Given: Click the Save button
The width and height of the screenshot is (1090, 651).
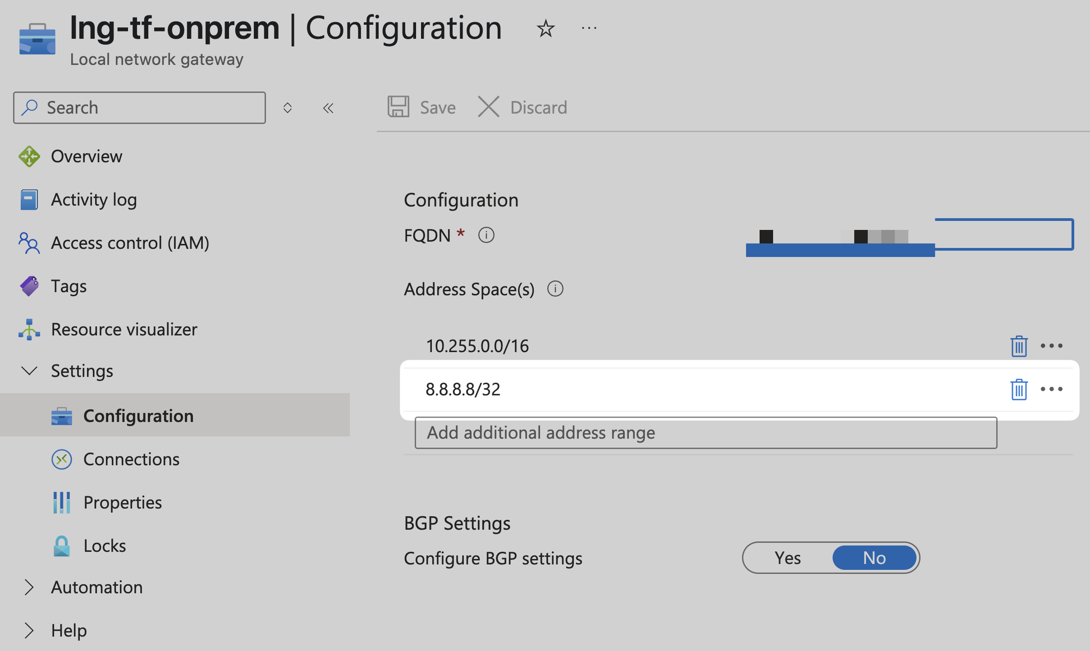Looking at the screenshot, I should [422, 108].
